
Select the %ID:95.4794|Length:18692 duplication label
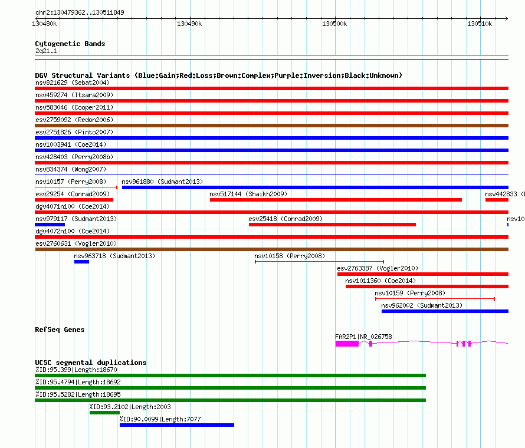point(78,382)
